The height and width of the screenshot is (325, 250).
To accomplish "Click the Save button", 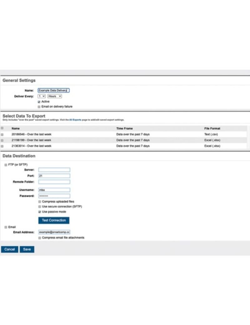I will (x=27, y=249).
